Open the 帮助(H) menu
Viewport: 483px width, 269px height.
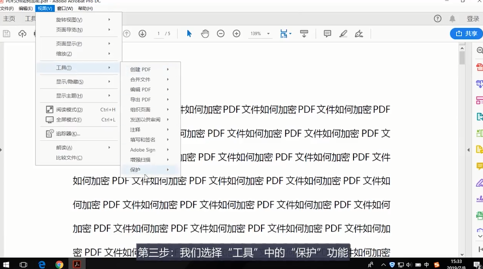86,8
